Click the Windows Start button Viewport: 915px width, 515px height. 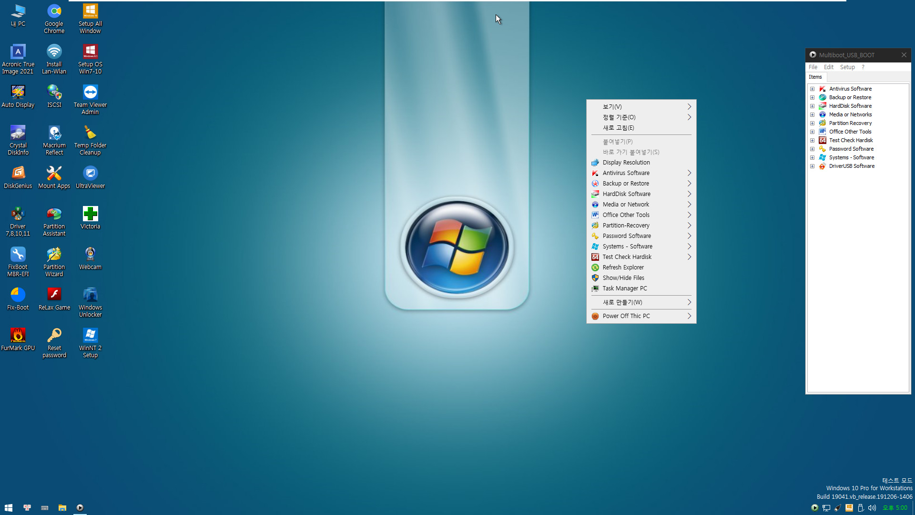[x=9, y=508]
